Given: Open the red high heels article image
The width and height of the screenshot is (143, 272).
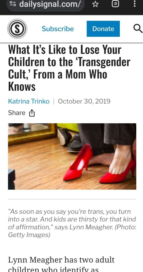Looking at the screenshot, I should click(x=72, y=156).
